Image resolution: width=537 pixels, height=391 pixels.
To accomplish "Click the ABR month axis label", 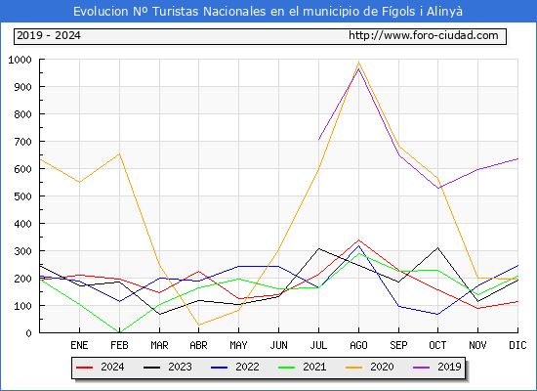I will tap(198, 345).
